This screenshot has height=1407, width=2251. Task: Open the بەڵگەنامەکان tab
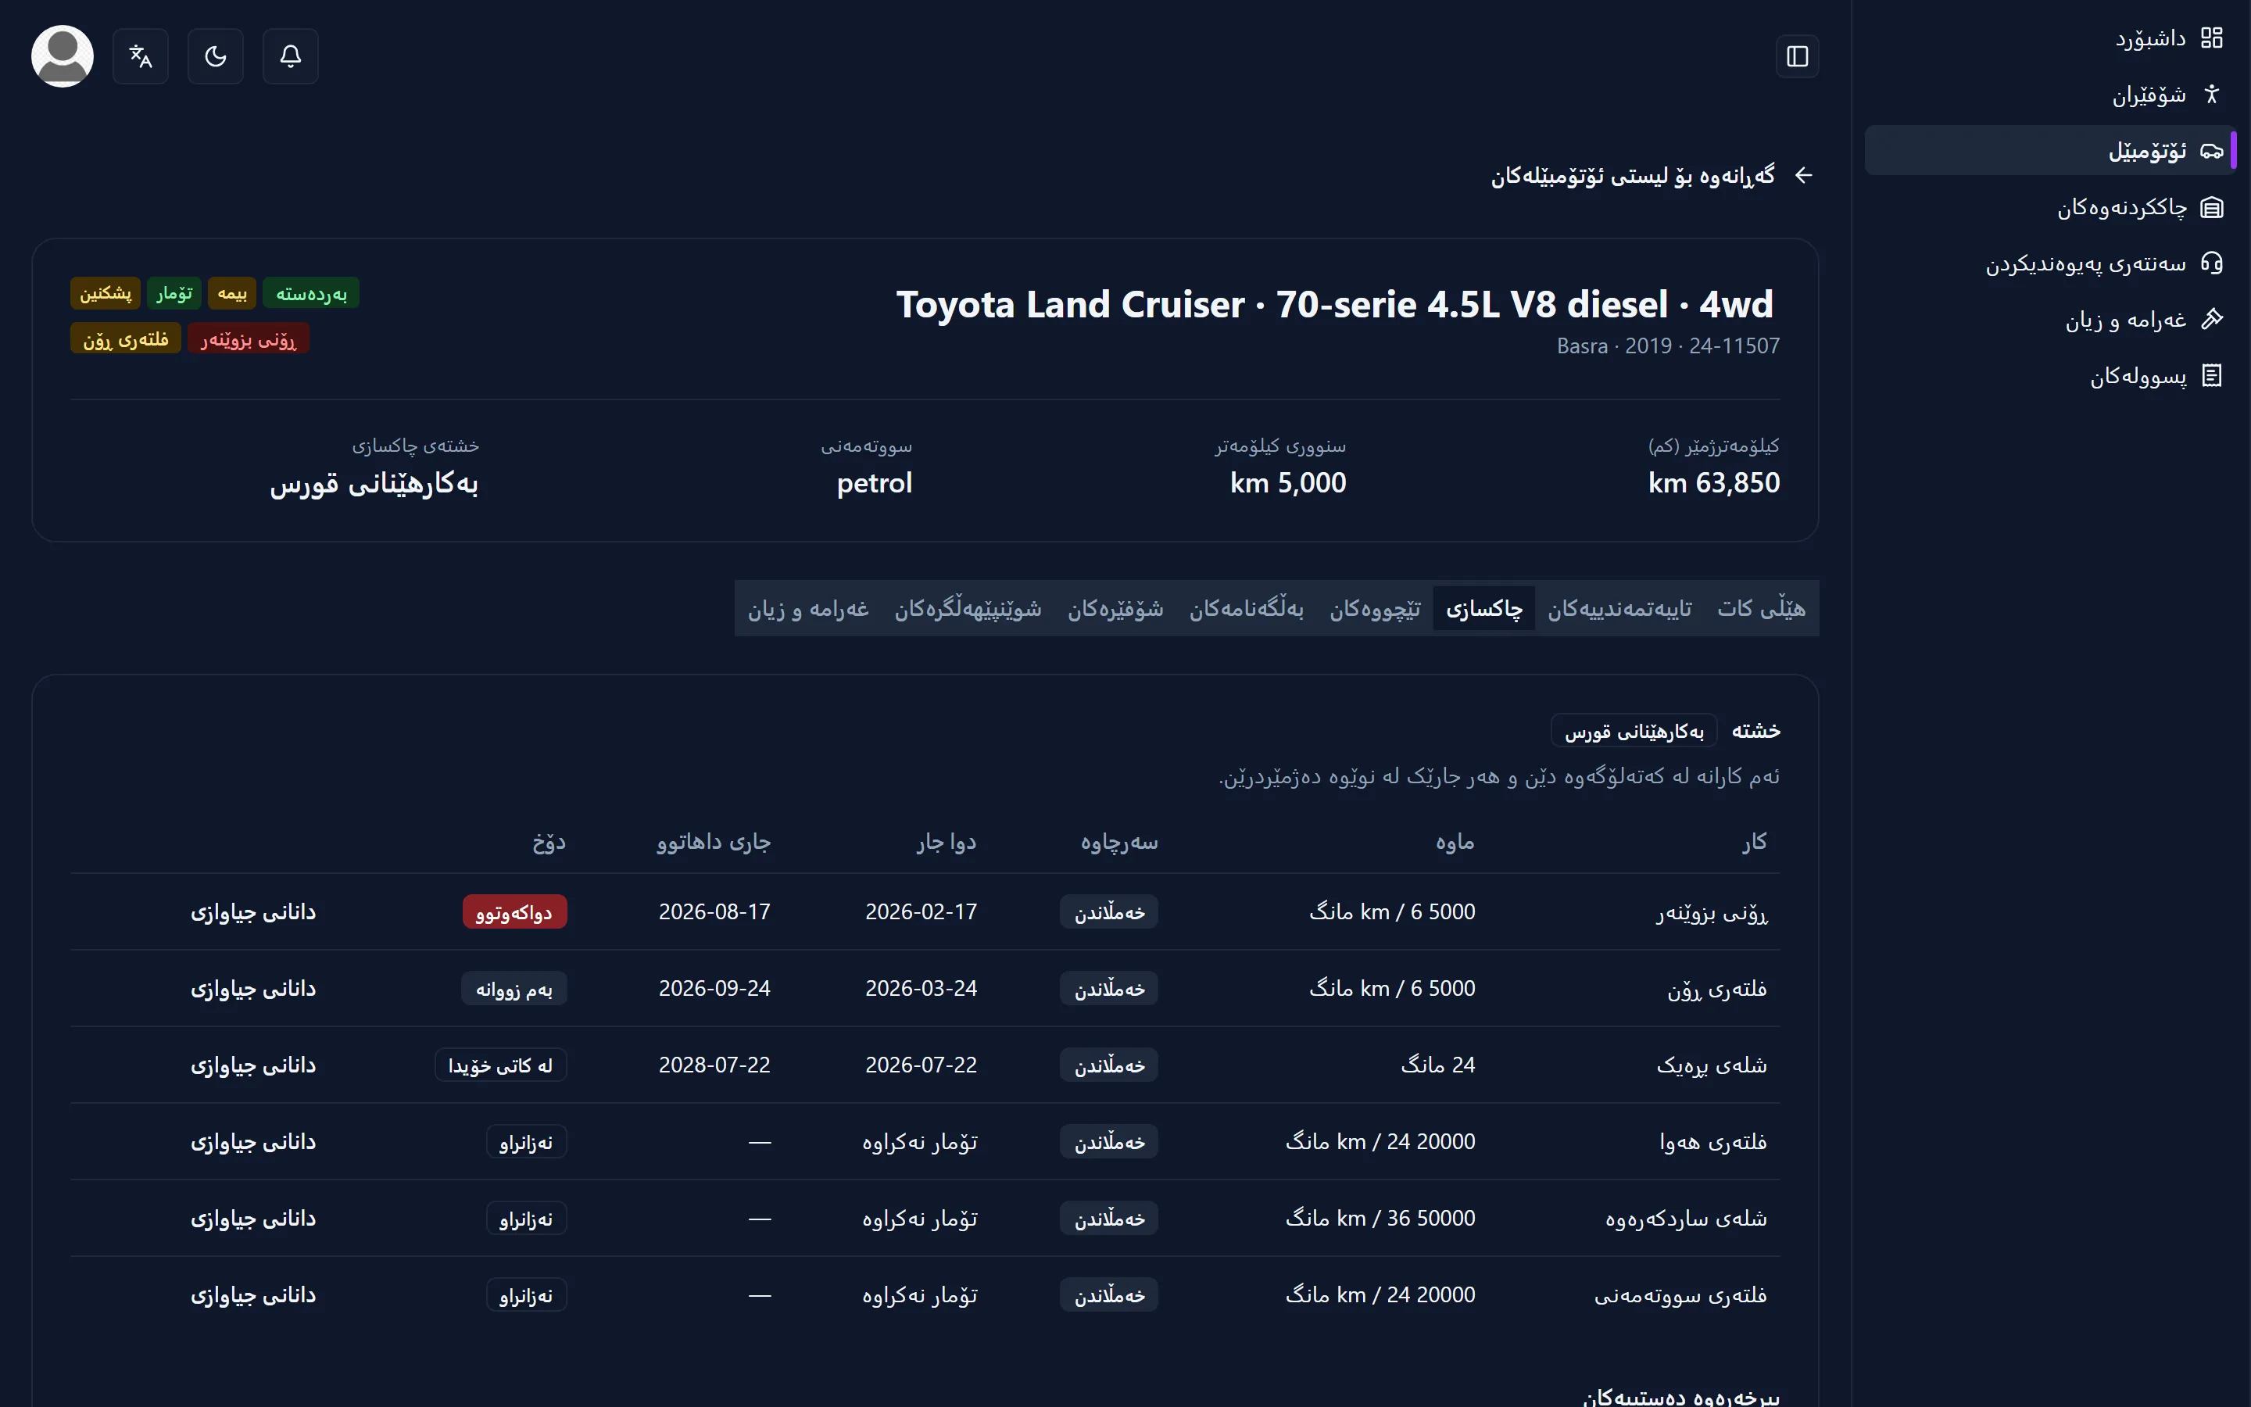(x=1247, y=609)
